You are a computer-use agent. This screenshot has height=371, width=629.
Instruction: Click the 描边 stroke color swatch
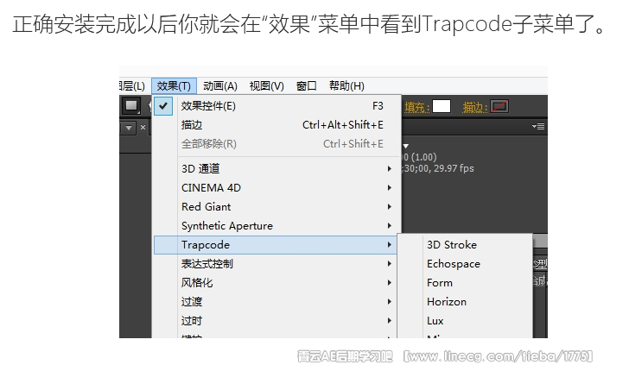point(499,107)
